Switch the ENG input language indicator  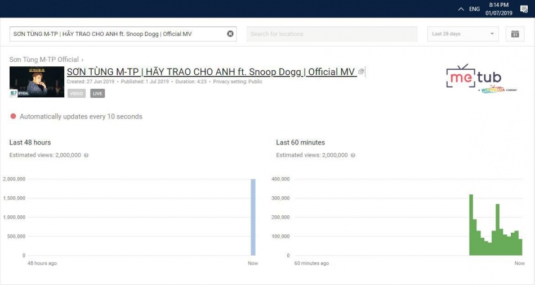pyautogui.click(x=474, y=9)
